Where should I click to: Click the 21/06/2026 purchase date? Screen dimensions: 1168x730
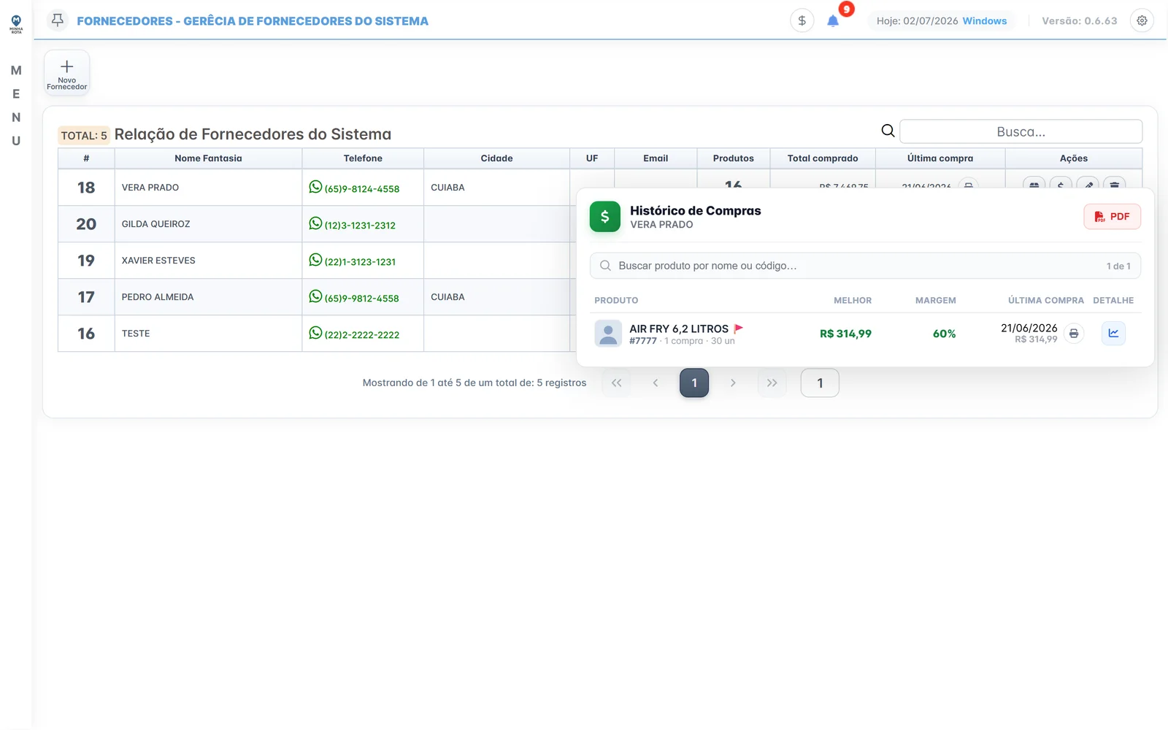(1029, 328)
